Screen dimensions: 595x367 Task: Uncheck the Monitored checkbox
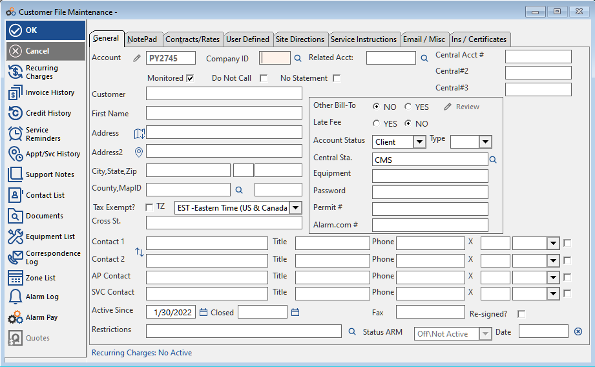pyautogui.click(x=190, y=78)
